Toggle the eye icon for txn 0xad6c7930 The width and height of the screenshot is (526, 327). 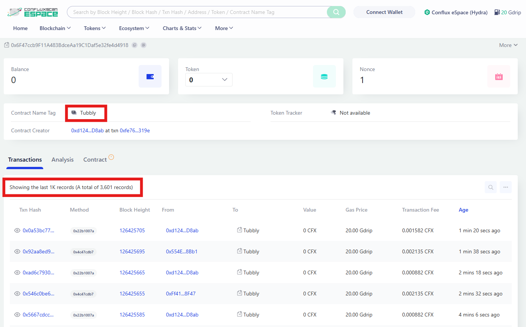[17, 272]
